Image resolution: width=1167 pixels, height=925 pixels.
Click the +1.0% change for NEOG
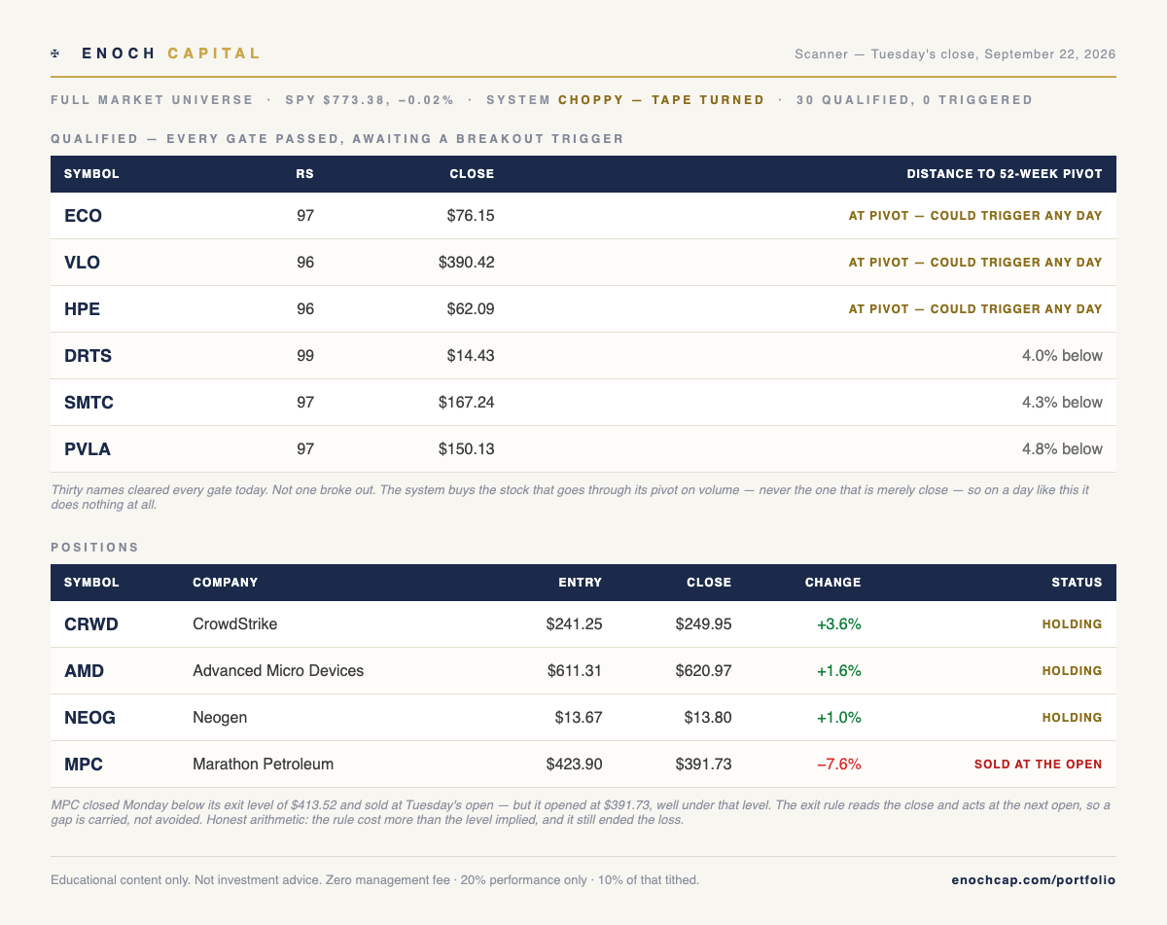839,718
